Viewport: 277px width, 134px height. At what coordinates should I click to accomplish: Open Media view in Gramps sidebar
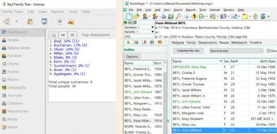tap(23, 119)
